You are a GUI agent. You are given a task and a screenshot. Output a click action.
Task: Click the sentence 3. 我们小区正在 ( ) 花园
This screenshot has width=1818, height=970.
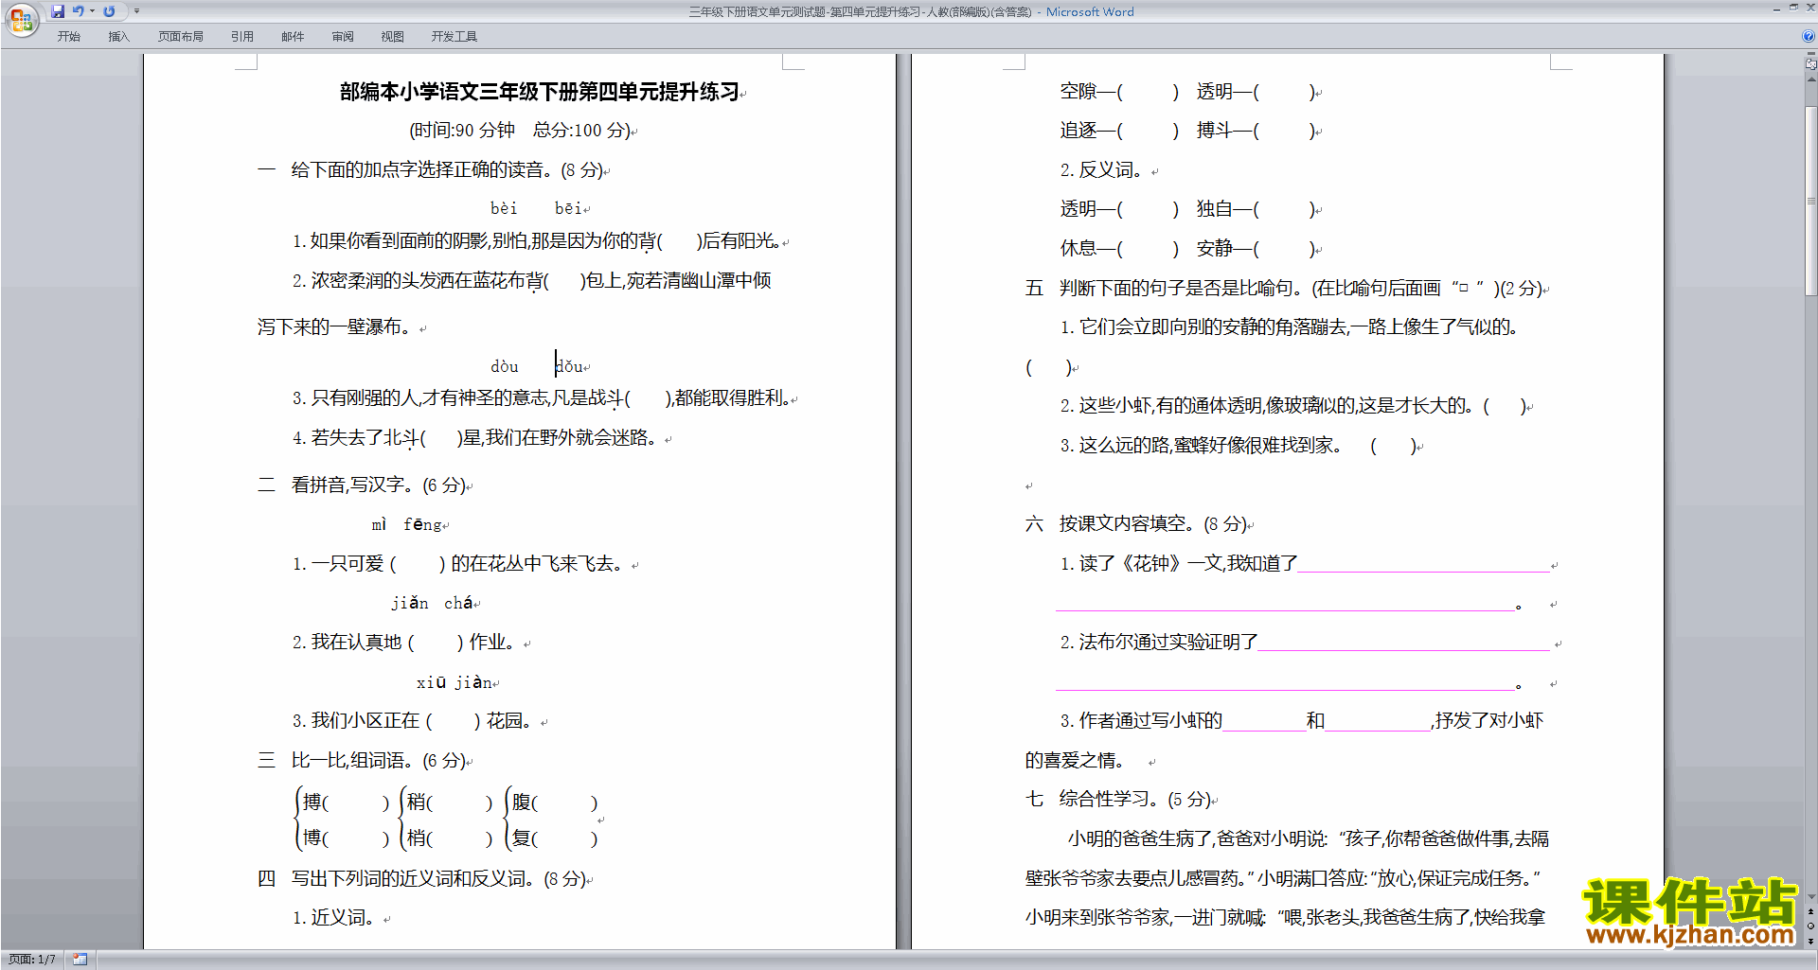click(413, 721)
